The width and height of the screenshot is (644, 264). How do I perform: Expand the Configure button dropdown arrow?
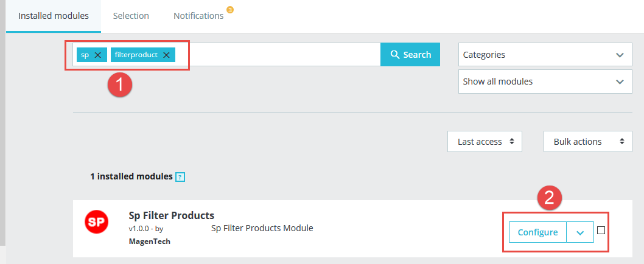click(580, 232)
